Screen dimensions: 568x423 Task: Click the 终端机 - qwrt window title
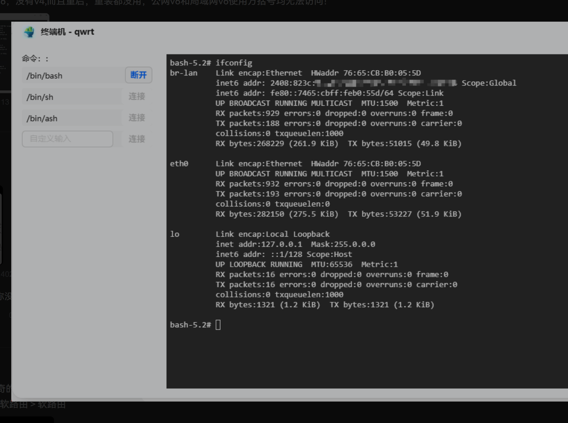pos(67,32)
